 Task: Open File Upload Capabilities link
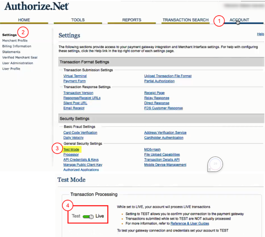pyautogui.click(x=162, y=154)
